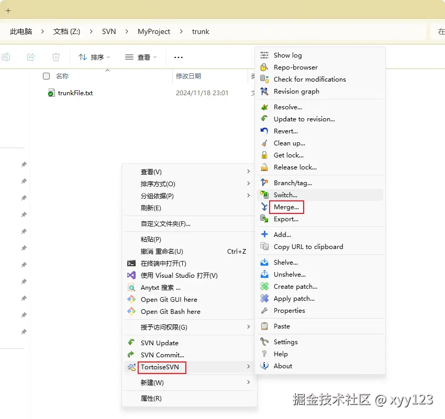
Task: Click the Get lock padlock icon
Action: 264,155
